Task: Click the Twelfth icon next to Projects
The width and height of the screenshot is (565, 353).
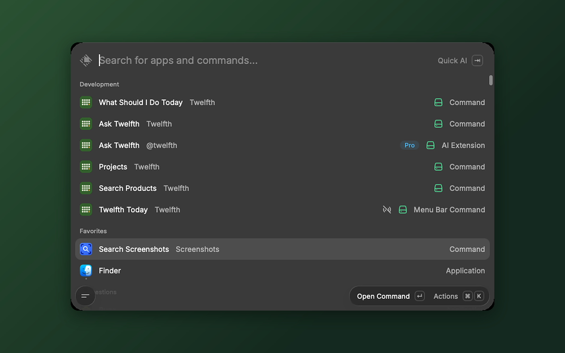Action: pos(86,167)
